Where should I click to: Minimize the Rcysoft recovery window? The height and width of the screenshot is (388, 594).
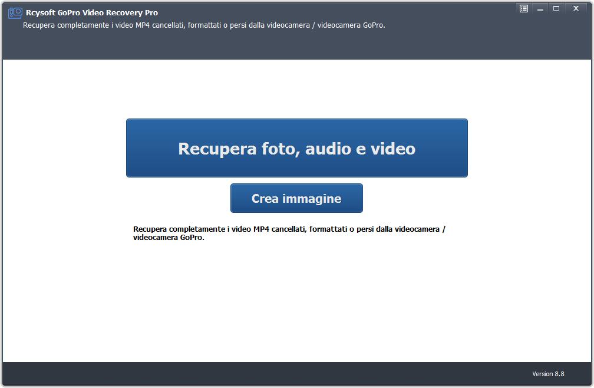coord(540,8)
